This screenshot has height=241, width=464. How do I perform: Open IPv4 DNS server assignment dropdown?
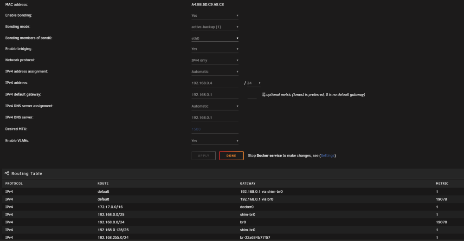(215, 106)
